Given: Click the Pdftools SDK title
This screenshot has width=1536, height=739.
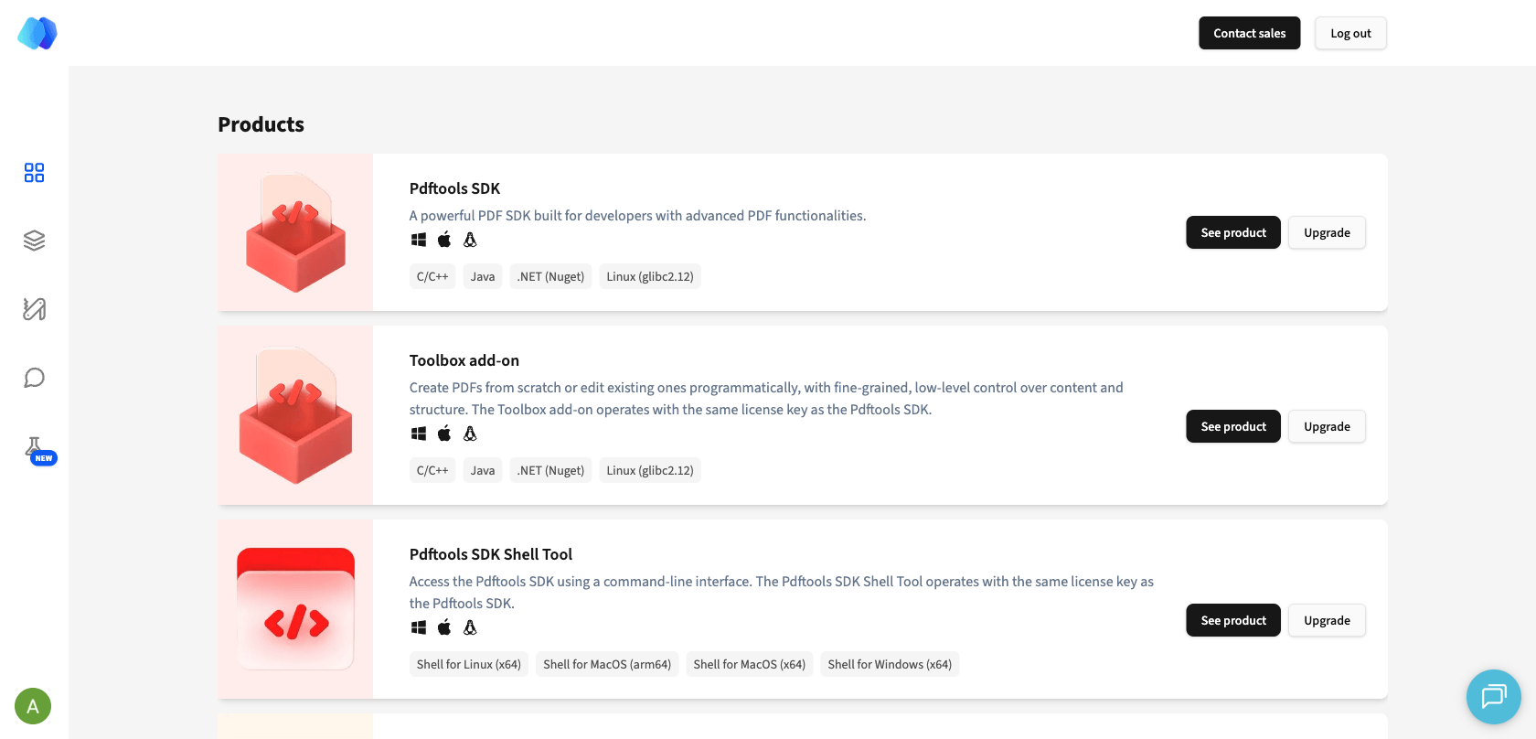Looking at the screenshot, I should [454, 188].
